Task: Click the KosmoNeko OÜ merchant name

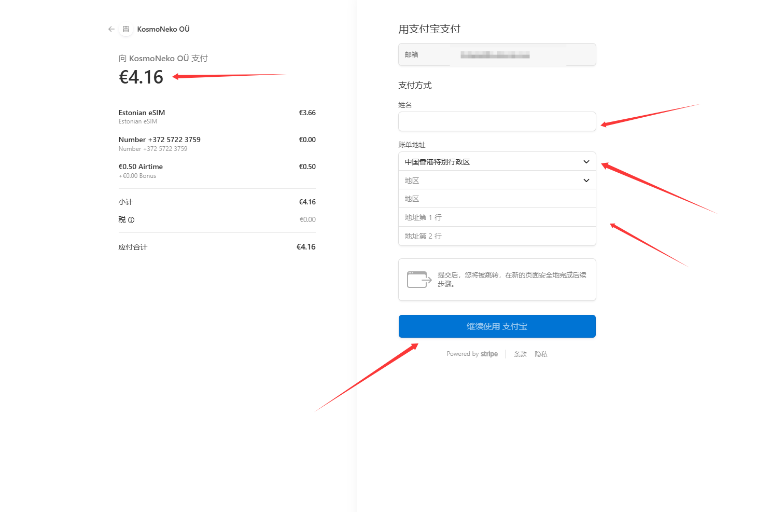Action: tap(163, 29)
